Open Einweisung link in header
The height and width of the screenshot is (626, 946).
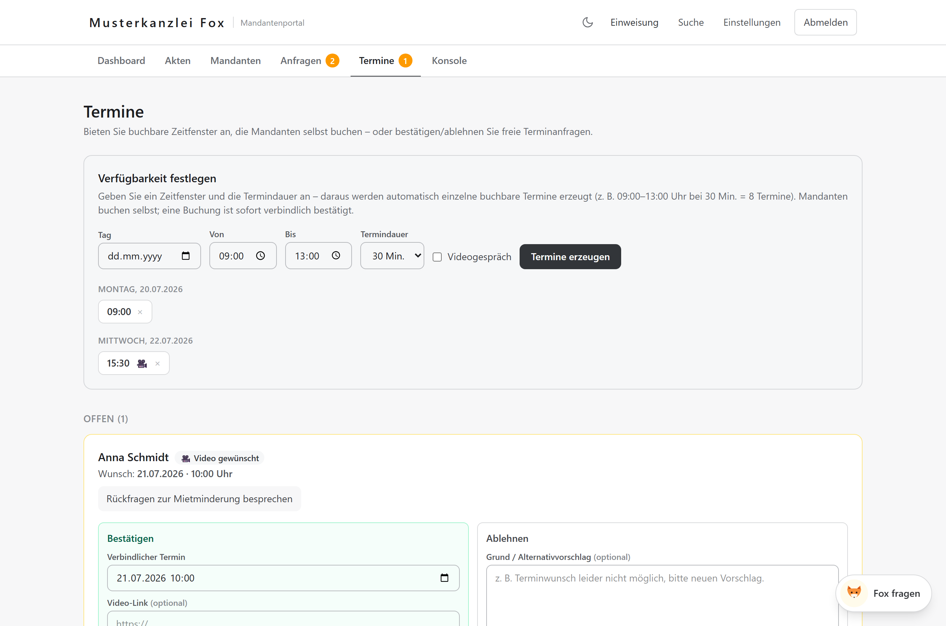634,22
